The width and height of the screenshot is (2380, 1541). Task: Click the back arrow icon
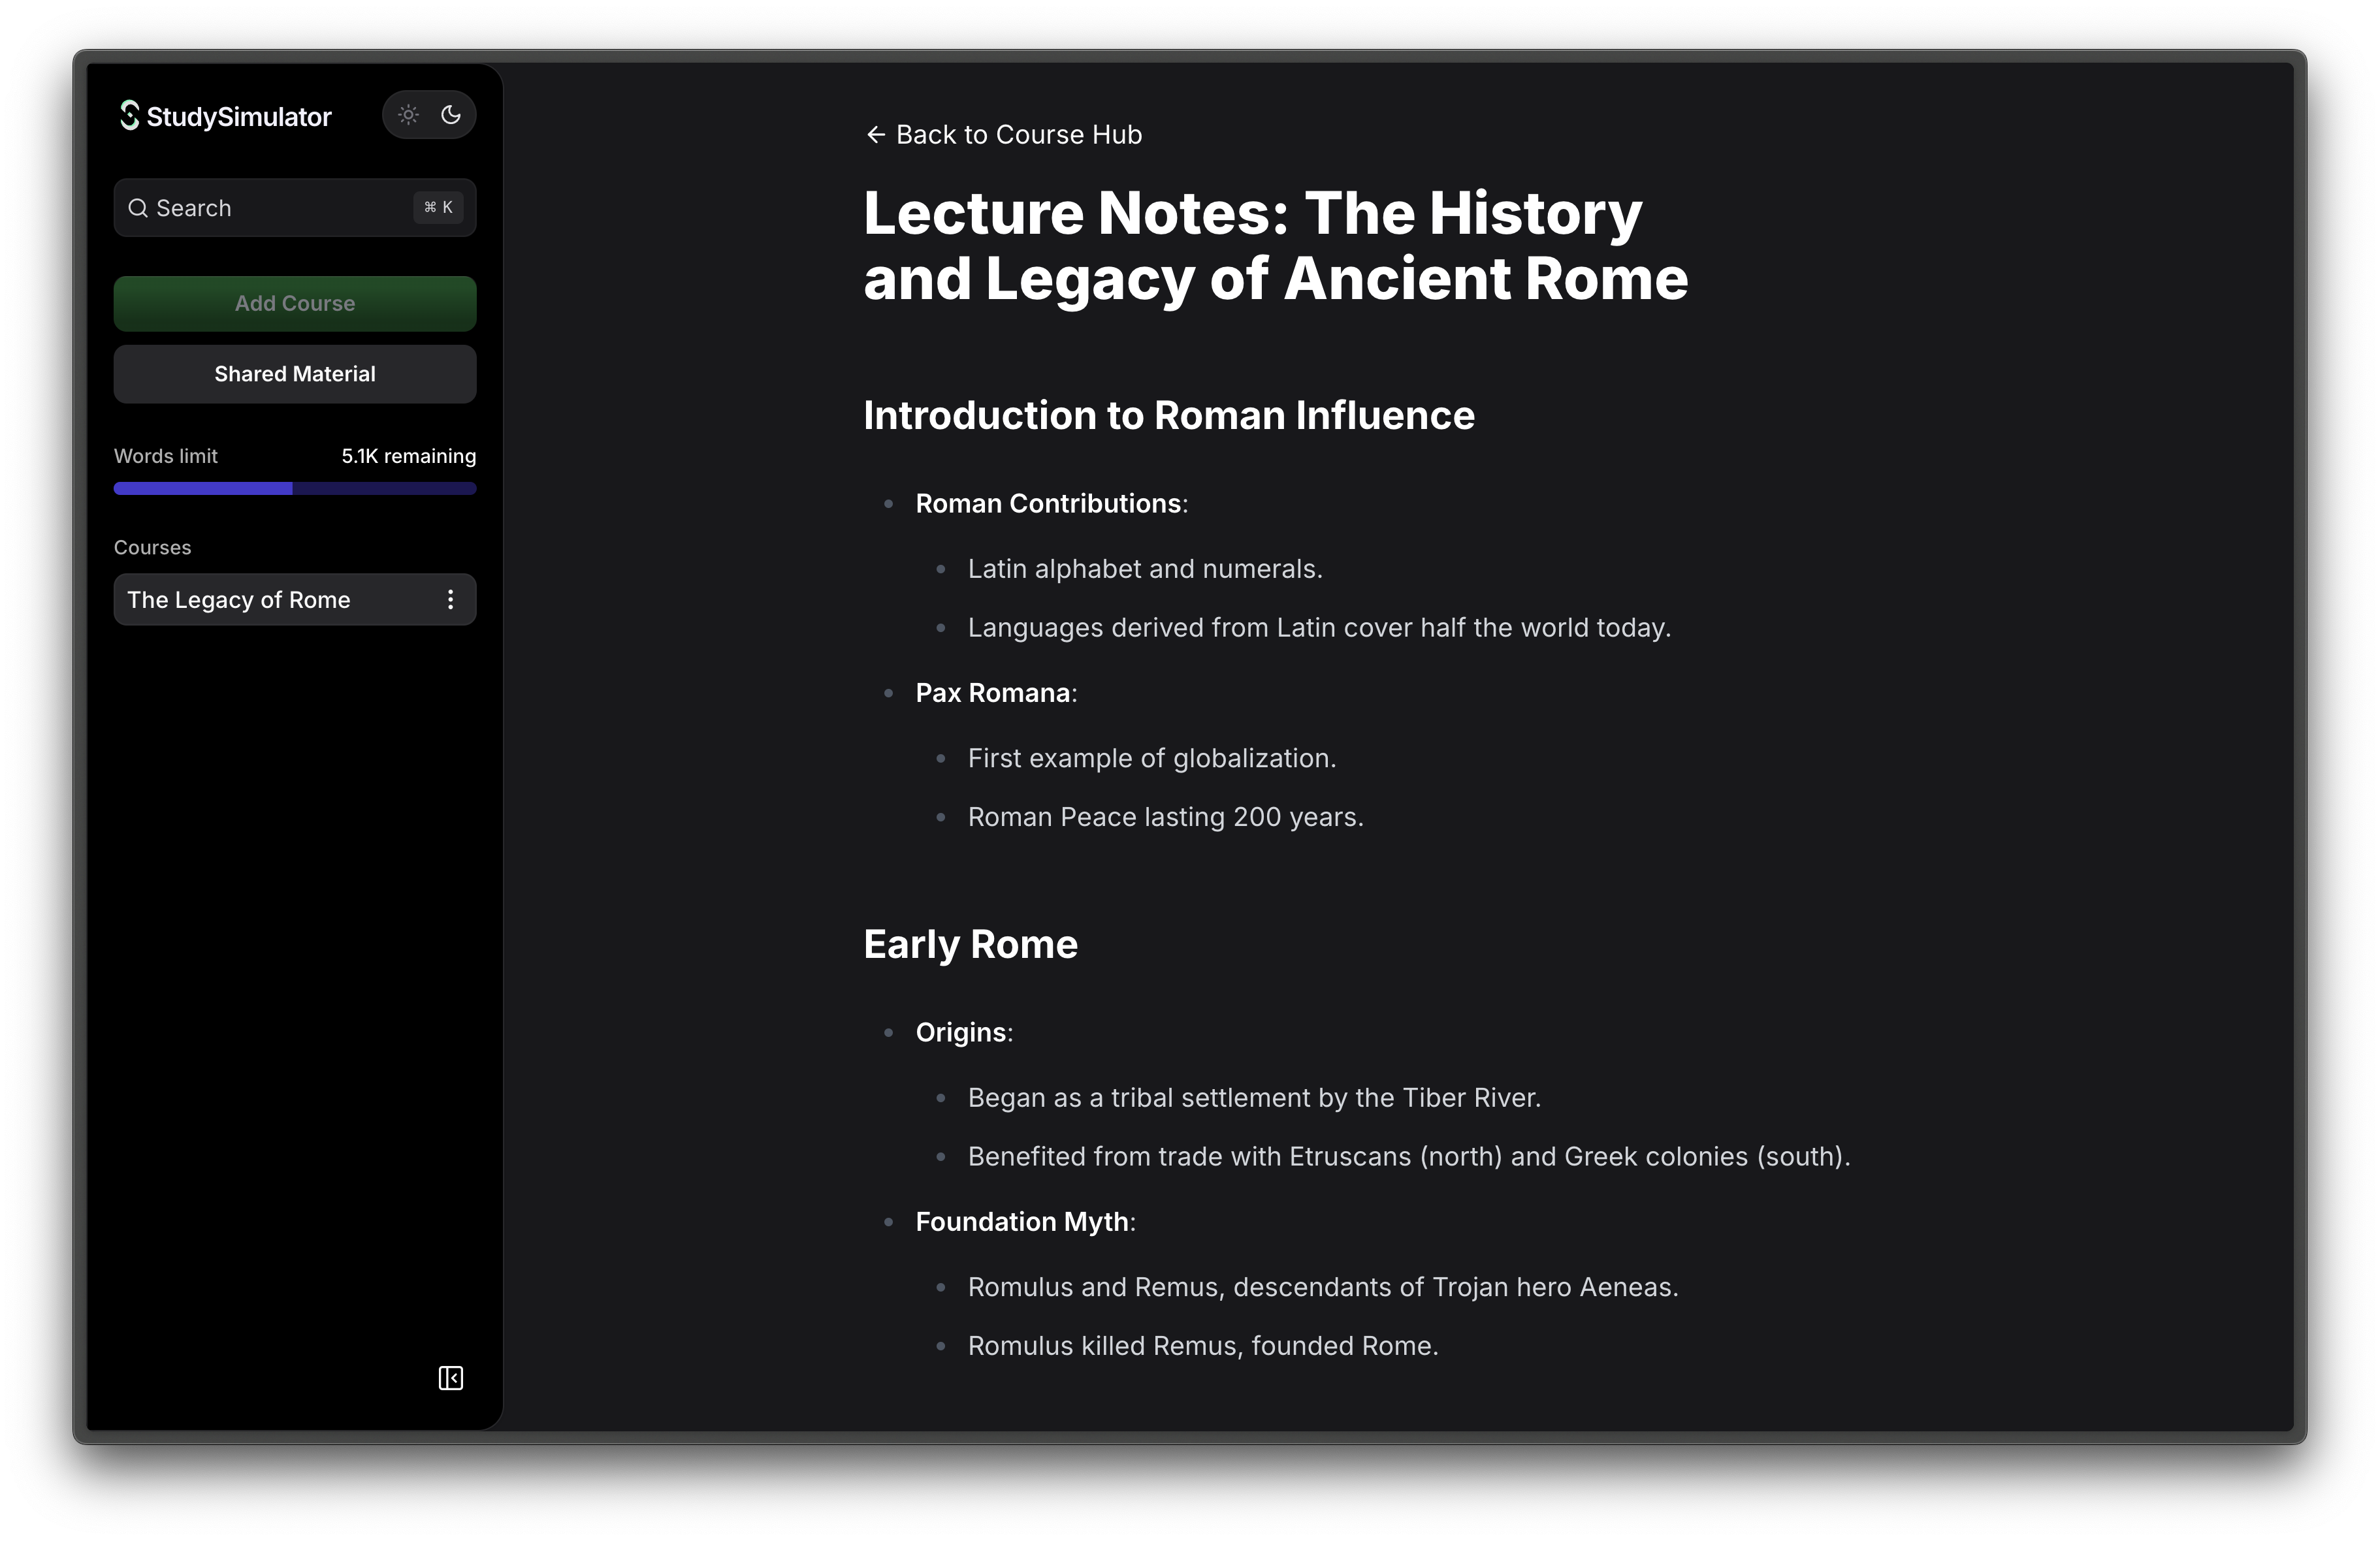(876, 135)
